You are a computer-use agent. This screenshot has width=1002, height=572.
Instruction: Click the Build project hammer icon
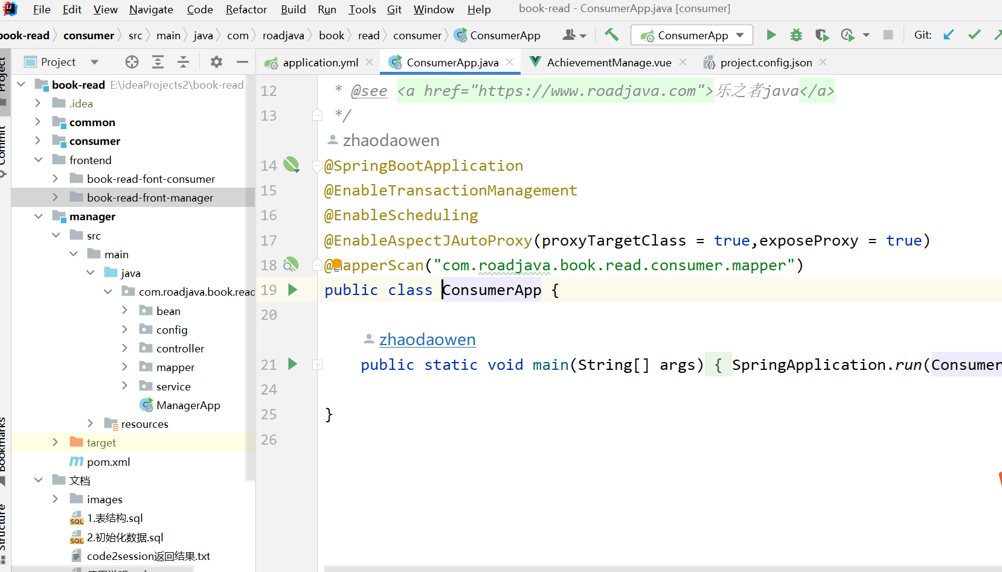click(x=611, y=35)
